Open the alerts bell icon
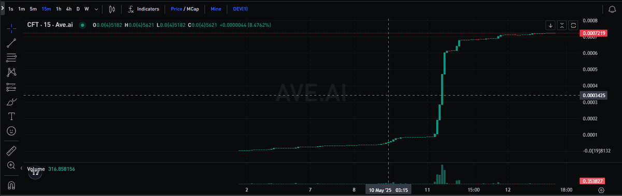Image resolution: width=622 pixels, height=196 pixels. pyautogui.click(x=612, y=9)
